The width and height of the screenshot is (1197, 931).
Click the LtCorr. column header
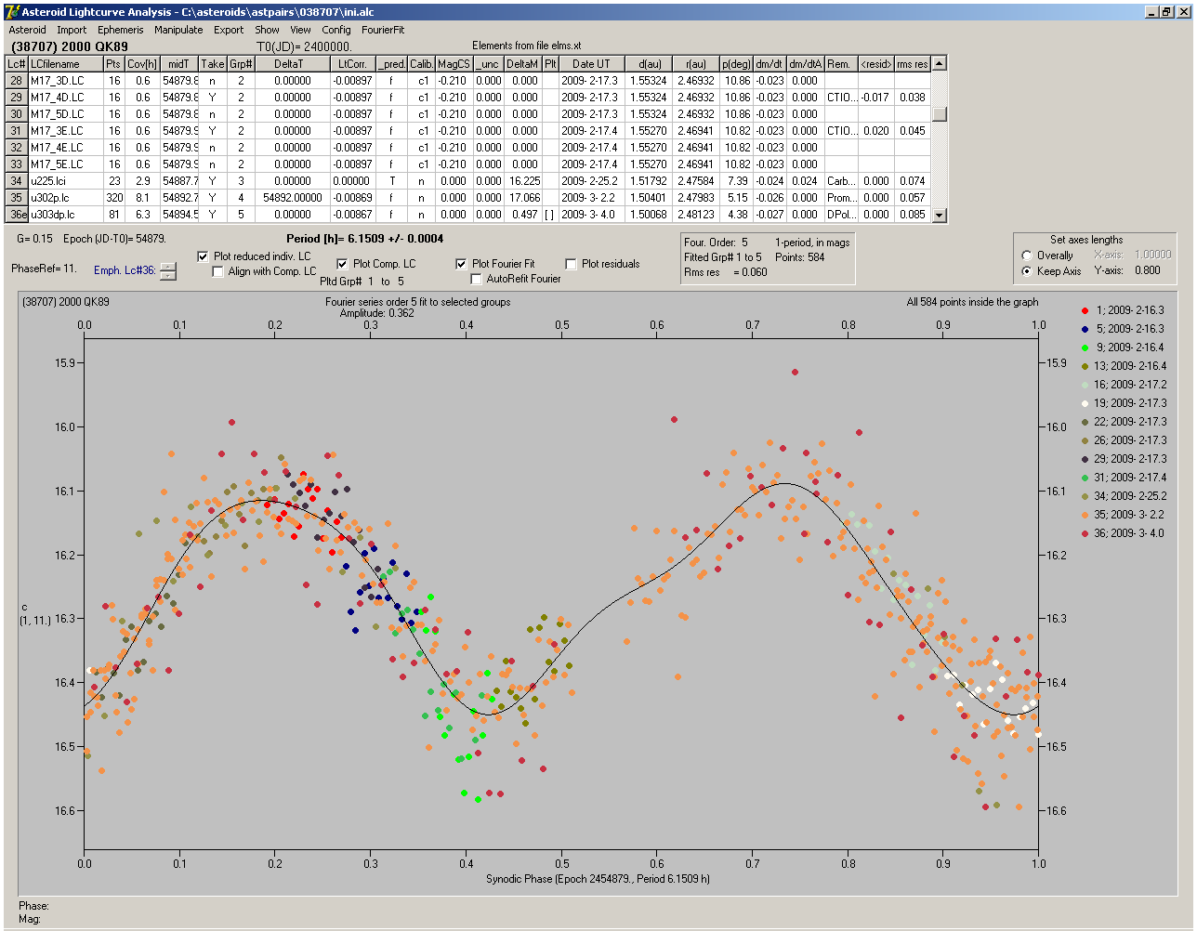[352, 64]
